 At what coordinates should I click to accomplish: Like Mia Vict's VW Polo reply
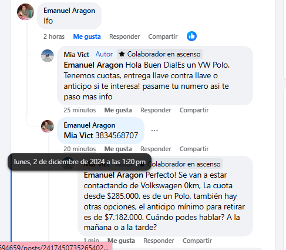point(118,110)
